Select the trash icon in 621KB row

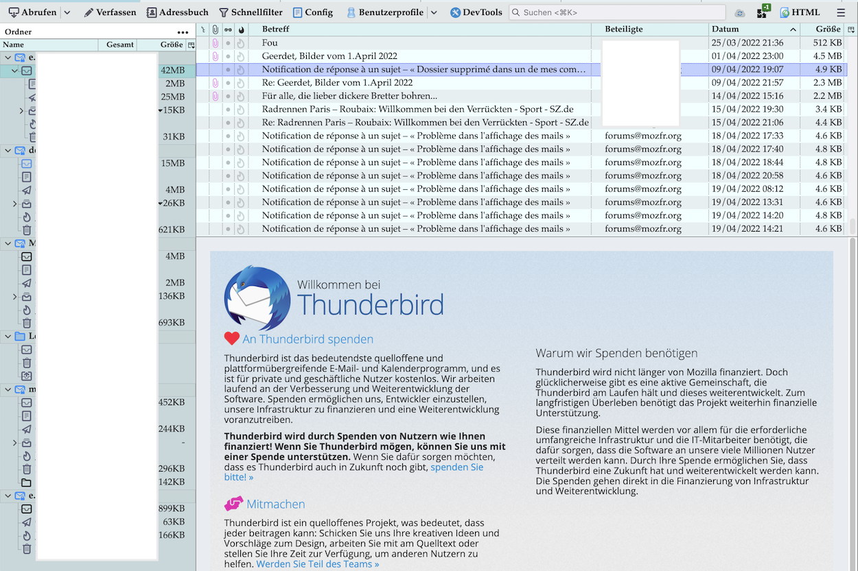click(x=27, y=230)
